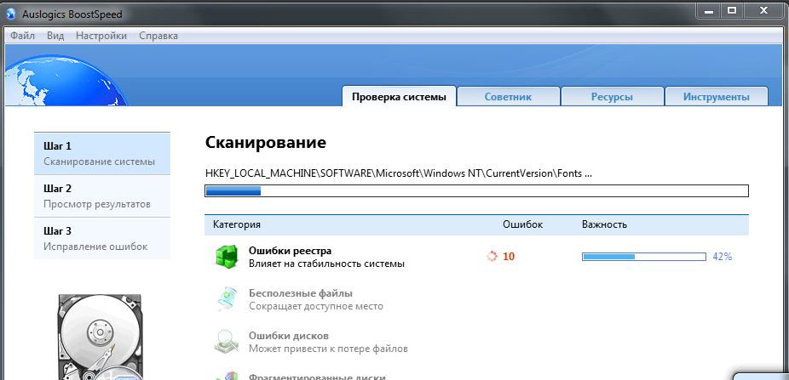Click the globe logo in header
Image resolution: width=789 pixels, height=380 pixels.
click(66, 80)
